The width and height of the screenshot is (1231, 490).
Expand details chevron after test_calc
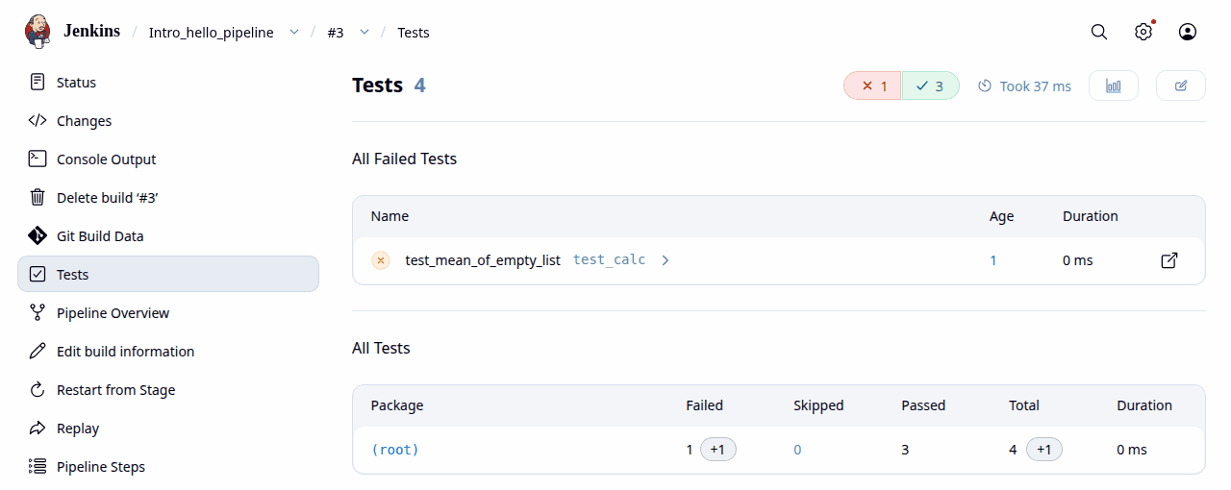[x=666, y=260]
